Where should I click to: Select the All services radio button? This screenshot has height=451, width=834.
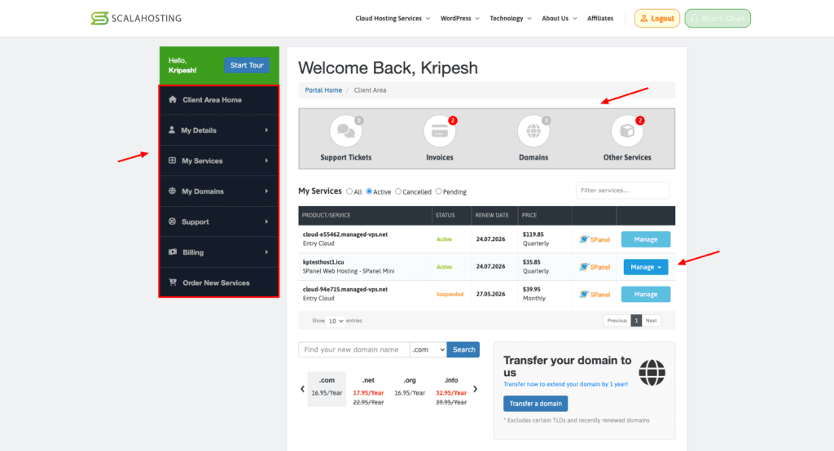coord(349,191)
